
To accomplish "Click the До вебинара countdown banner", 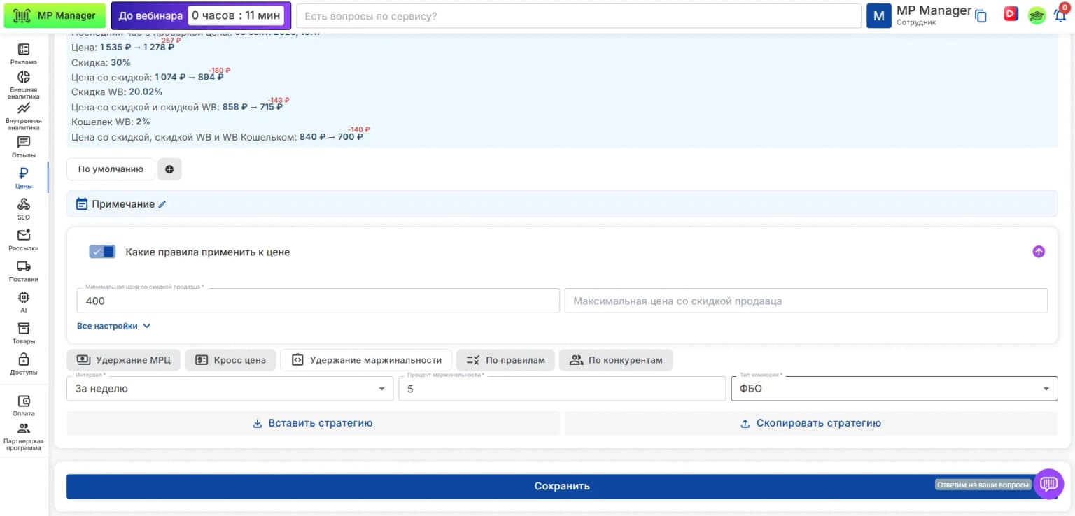I will click(202, 15).
